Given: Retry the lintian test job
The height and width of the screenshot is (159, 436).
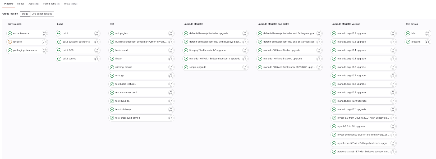Looking at the screenshot, I should (171, 59).
